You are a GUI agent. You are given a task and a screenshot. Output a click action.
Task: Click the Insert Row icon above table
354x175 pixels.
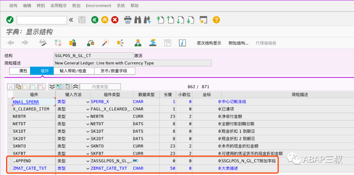coord(34,87)
